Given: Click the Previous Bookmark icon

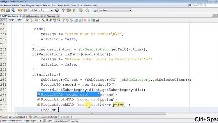Looking at the screenshot, I should (x=63, y=20).
